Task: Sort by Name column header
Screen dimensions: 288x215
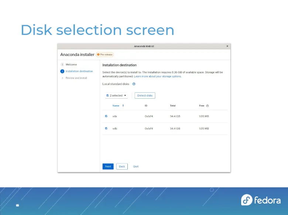Action: pos(116,106)
